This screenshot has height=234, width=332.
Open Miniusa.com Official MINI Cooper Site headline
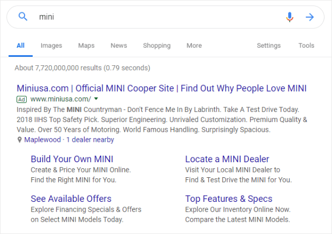(x=162, y=88)
